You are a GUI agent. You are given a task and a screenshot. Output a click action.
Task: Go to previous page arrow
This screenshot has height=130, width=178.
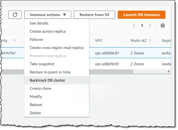pos(134,26)
